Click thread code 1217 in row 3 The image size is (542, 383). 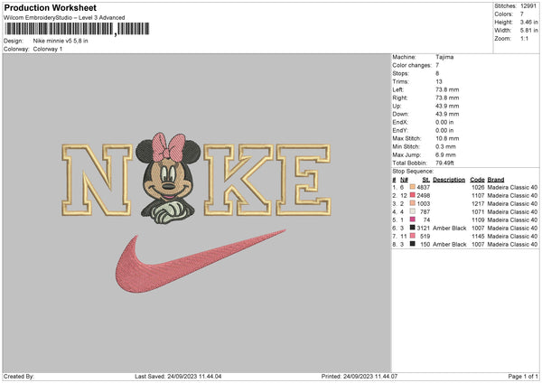tap(478, 204)
